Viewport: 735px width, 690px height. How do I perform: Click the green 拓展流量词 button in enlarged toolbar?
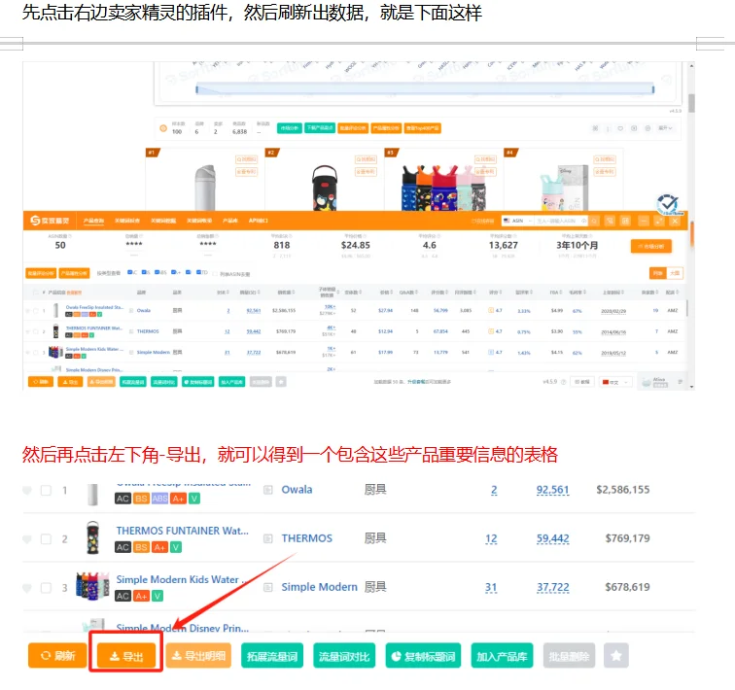tap(272, 656)
